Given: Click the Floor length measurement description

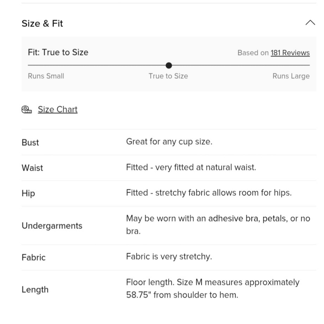Looking at the screenshot, I should (212, 288).
